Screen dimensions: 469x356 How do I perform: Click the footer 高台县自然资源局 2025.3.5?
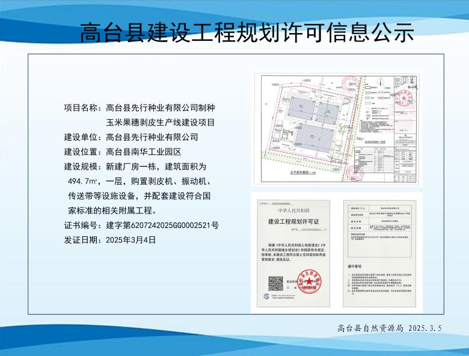click(390, 328)
